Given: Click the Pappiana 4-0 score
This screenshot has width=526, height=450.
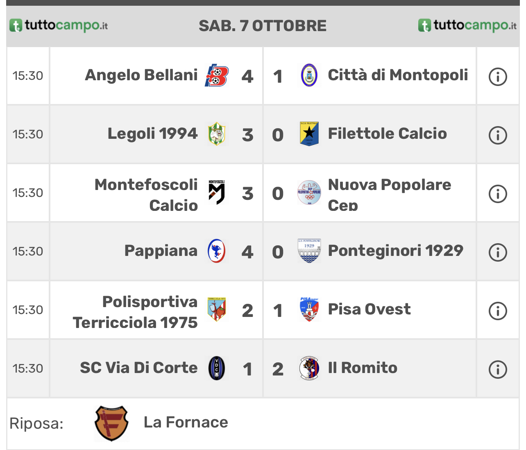Looking at the screenshot, I should tap(263, 252).
